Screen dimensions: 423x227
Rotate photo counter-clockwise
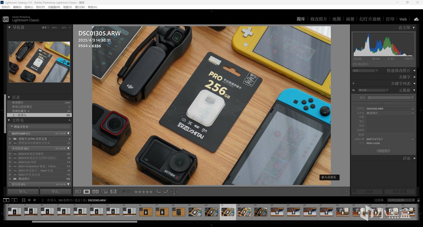click(159, 191)
